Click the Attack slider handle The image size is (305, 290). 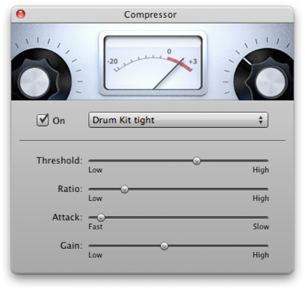click(x=101, y=217)
